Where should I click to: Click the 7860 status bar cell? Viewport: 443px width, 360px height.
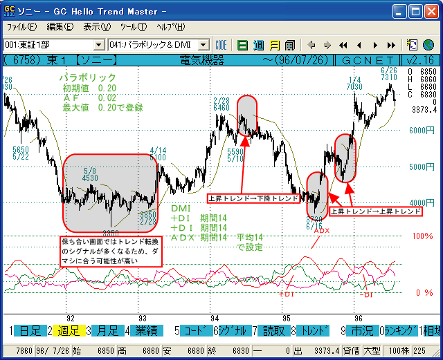pyautogui.click(x=19, y=351)
